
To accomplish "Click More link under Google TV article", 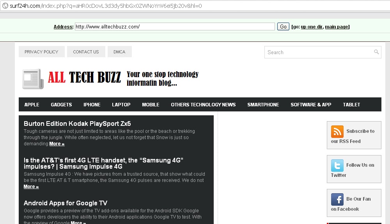I will coord(78,222).
